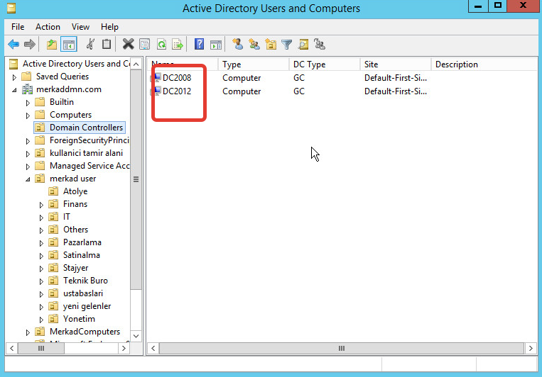Open Properties via toolbar icon
The height and width of the screenshot is (377, 542).
click(144, 45)
